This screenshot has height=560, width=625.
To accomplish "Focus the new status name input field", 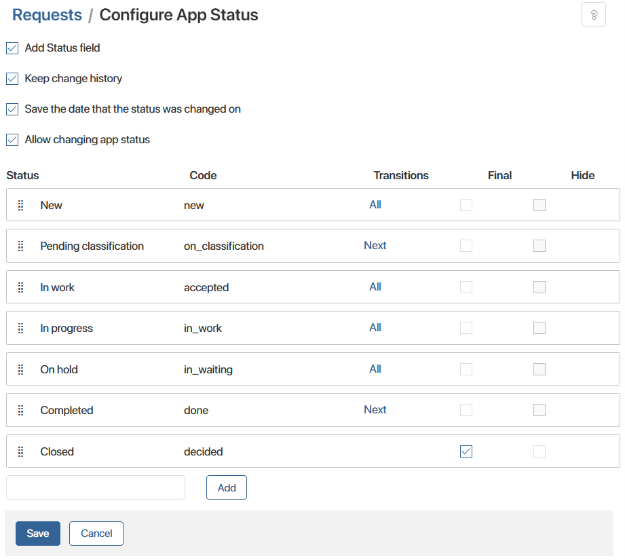I will click(96, 487).
